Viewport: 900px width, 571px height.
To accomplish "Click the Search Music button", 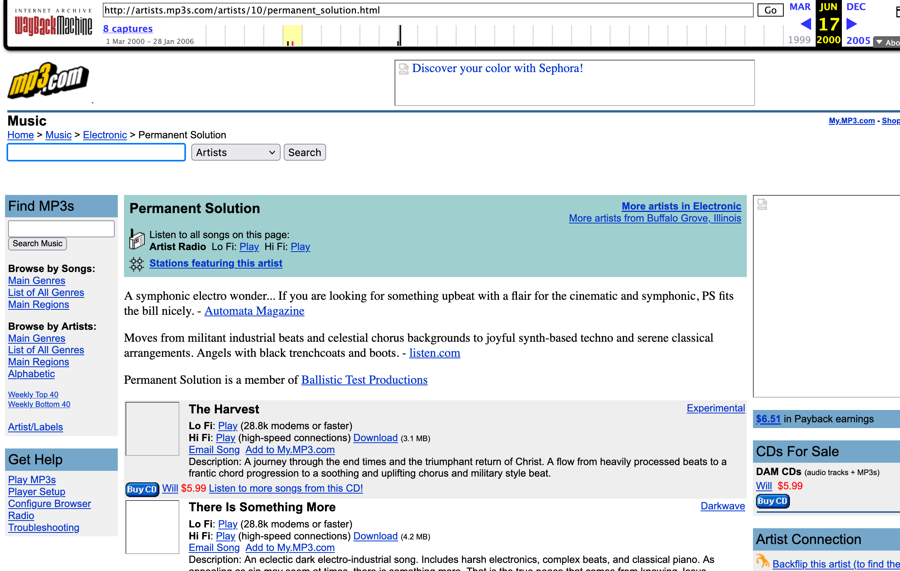I will coord(37,244).
